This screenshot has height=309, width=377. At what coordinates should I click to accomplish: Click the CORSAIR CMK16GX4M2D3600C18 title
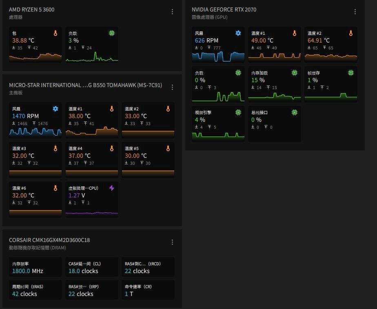(49, 240)
